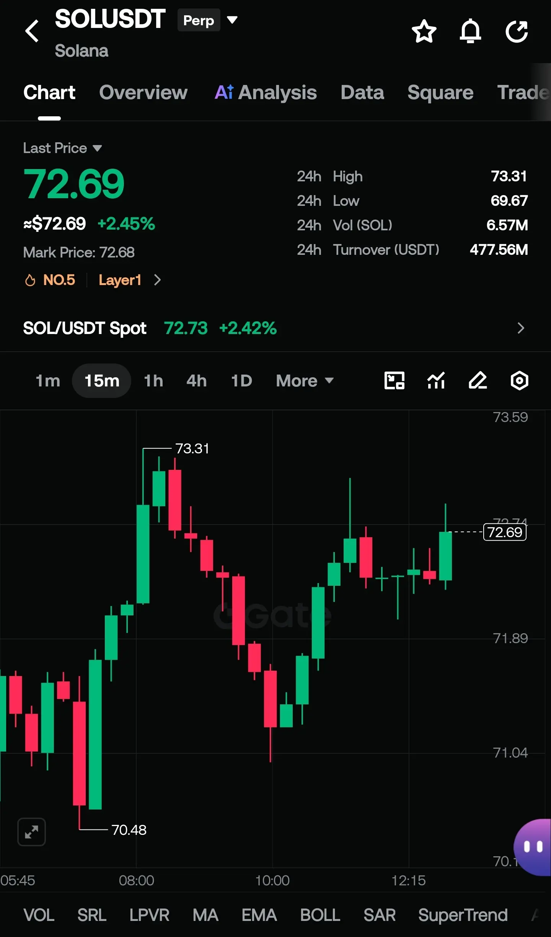This screenshot has width=551, height=937.
Task: Tap the flame hot-rank icon
Action: [x=30, y=280]
